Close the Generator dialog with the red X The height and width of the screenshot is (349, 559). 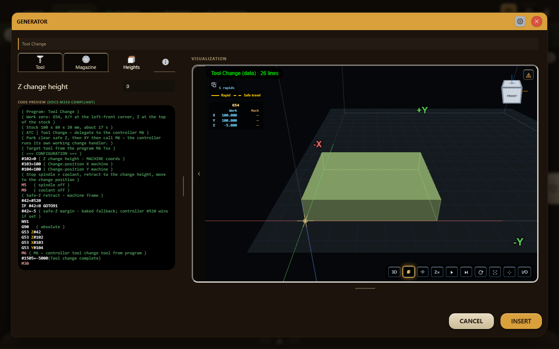point(537,21)
